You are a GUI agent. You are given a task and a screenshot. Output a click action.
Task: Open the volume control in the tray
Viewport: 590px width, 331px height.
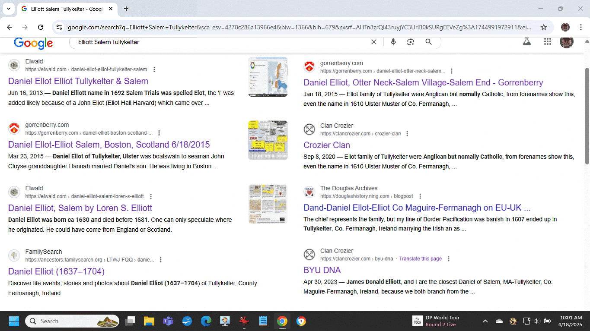coord(537,321)
